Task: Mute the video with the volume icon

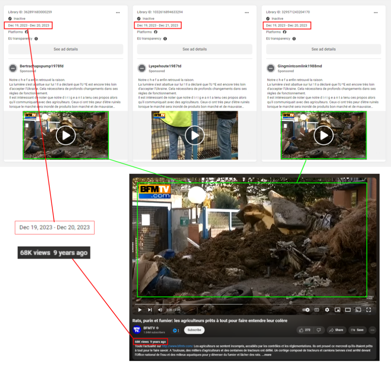Action: [159, 310]
